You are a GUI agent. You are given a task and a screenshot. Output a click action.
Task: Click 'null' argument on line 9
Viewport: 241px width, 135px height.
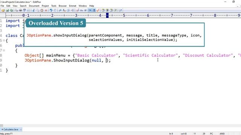96,60
